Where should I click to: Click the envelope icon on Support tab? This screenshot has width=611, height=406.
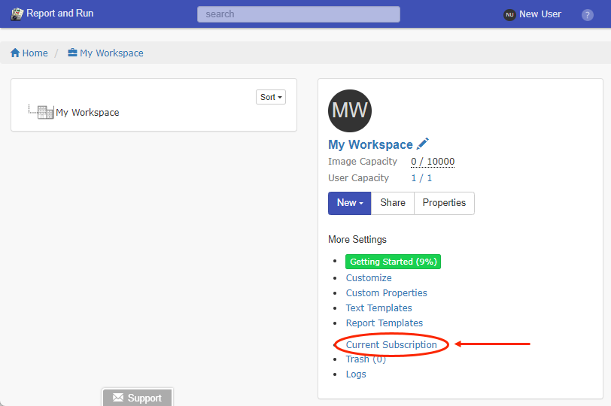click(118, 398)
